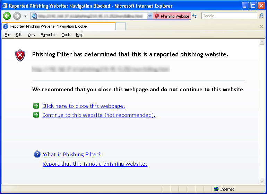Click the phishing filter determination heading
267x194 pixels.
[130, 54]
